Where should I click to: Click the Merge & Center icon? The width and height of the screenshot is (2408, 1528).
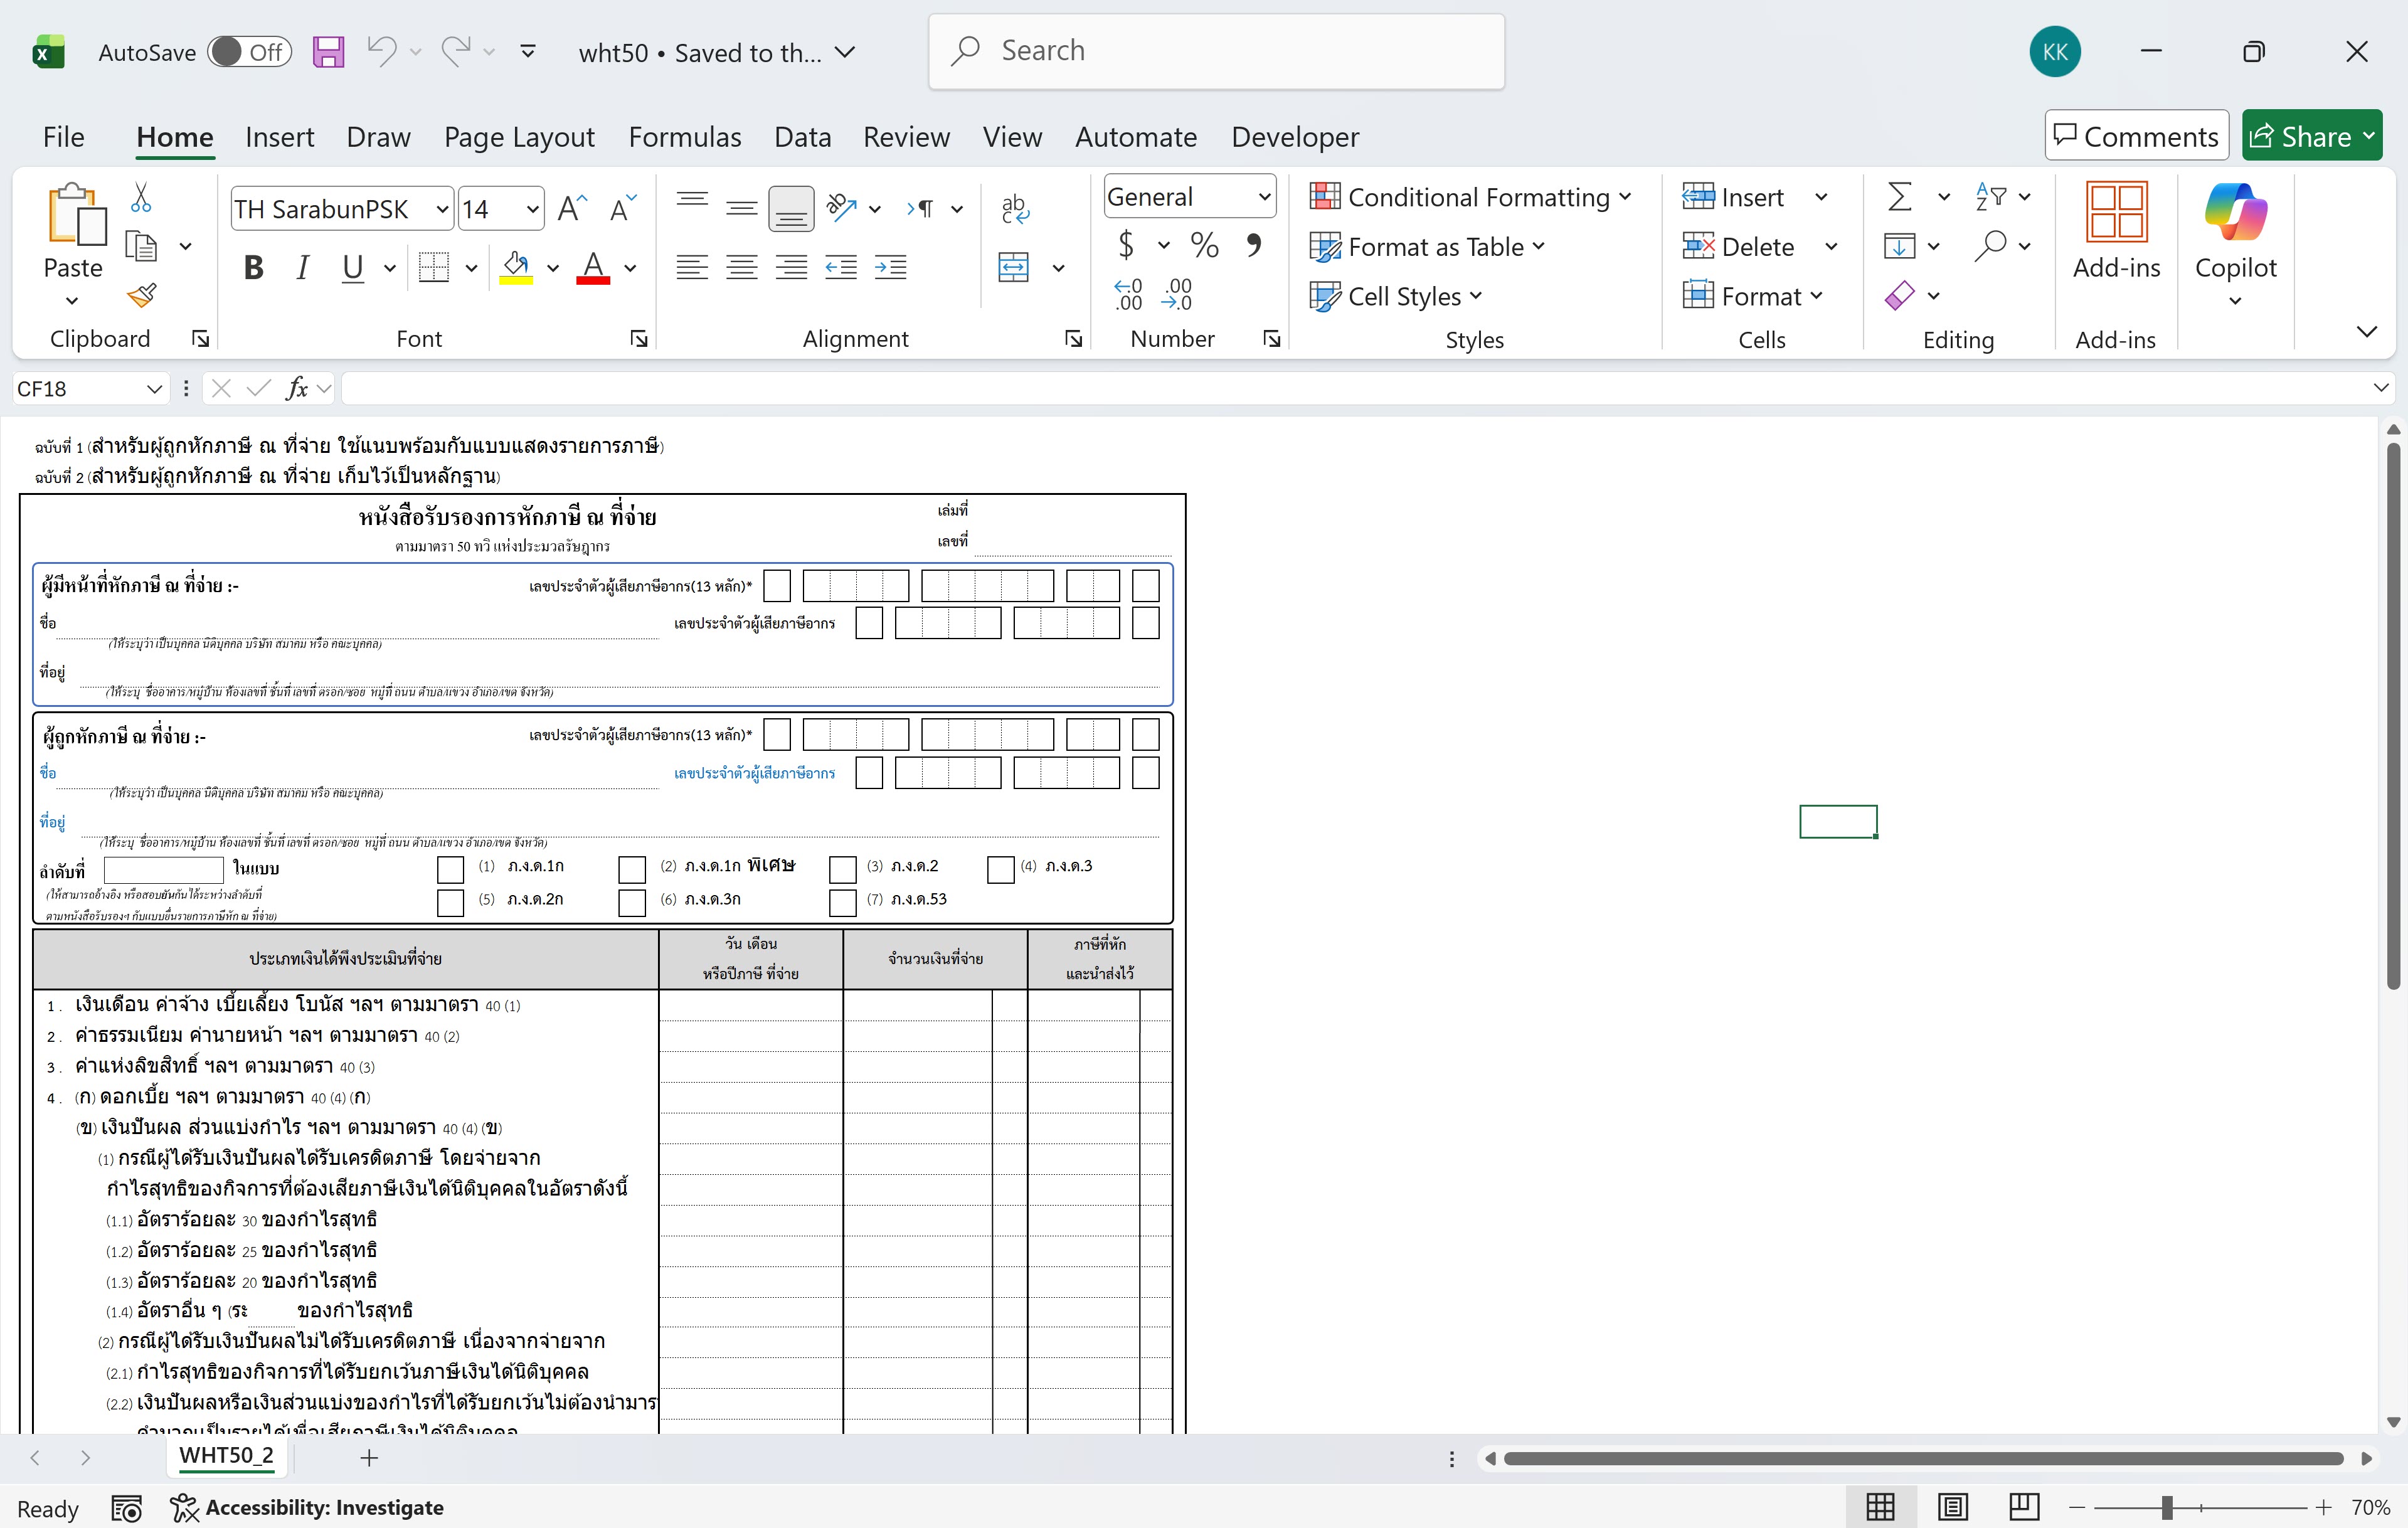pyautogui.click(x=1014, y=267)
